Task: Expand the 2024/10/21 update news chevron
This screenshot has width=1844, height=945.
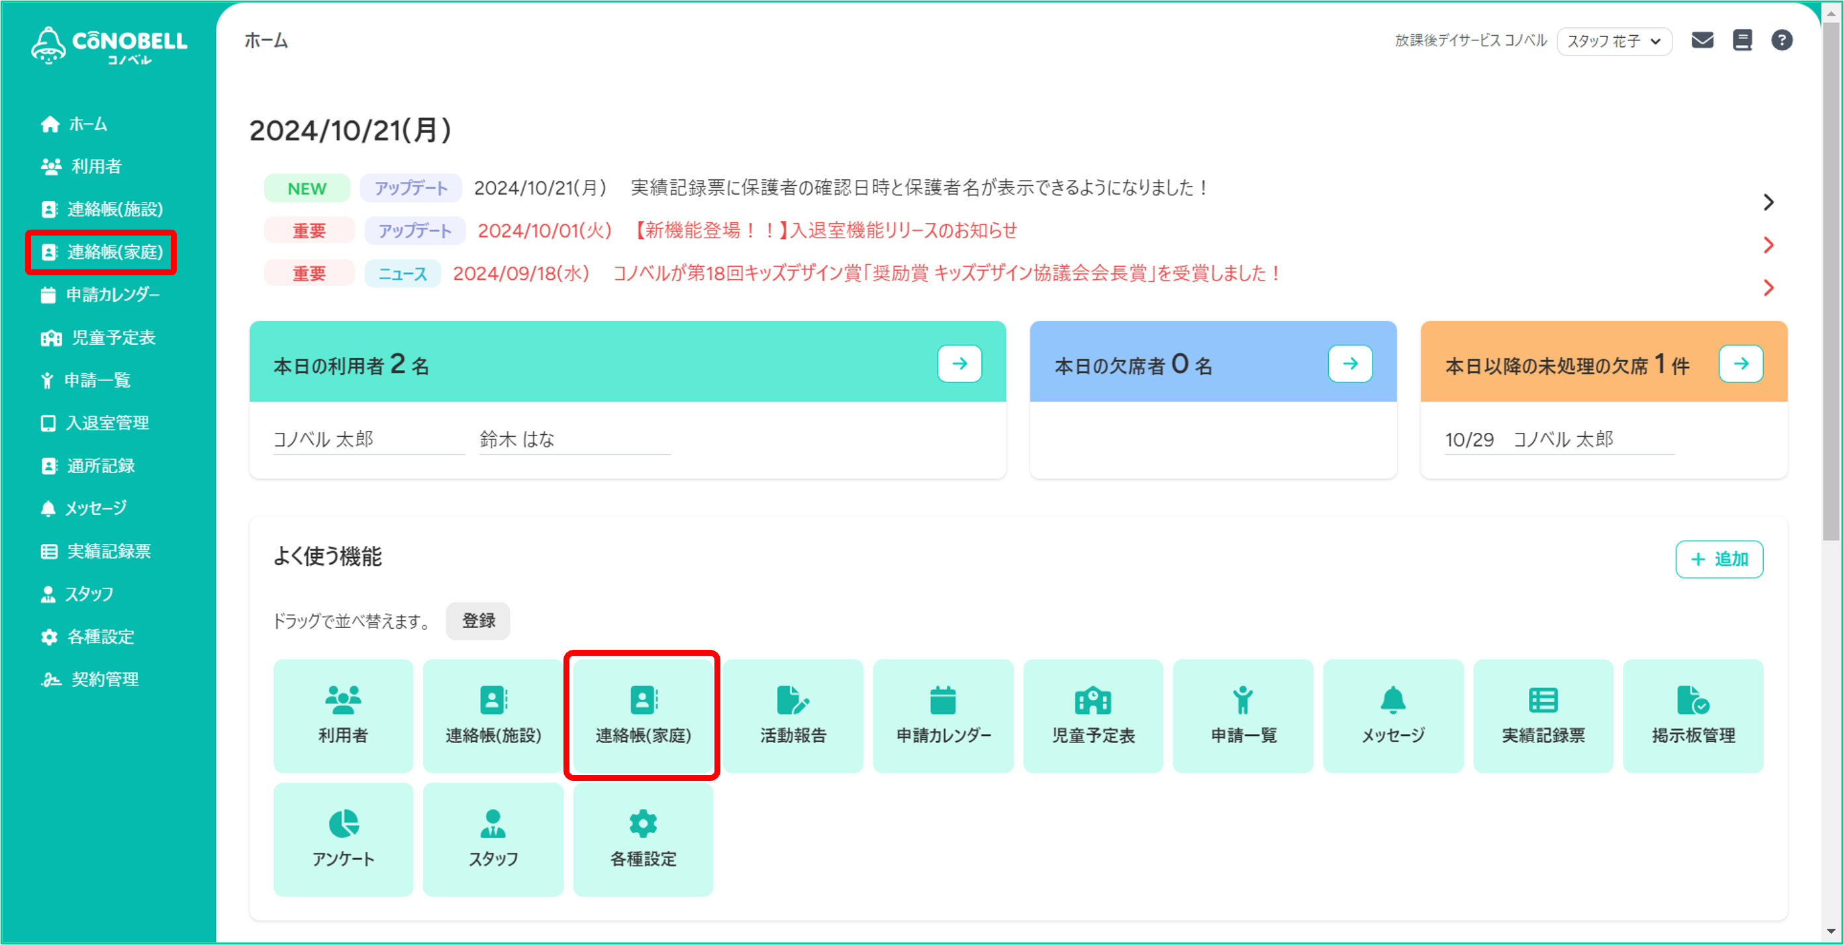Action: click(x=1768, y=202)
